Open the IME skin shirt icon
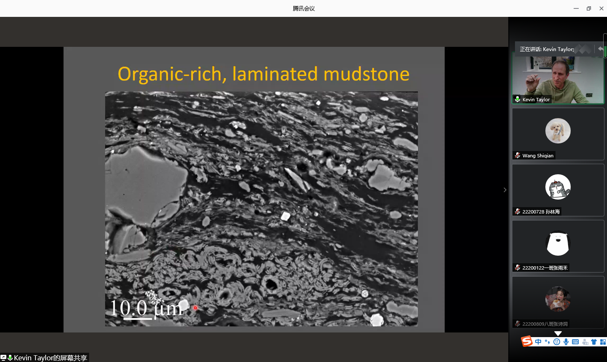Screen dimensions: 607x362 coord(594,342)
